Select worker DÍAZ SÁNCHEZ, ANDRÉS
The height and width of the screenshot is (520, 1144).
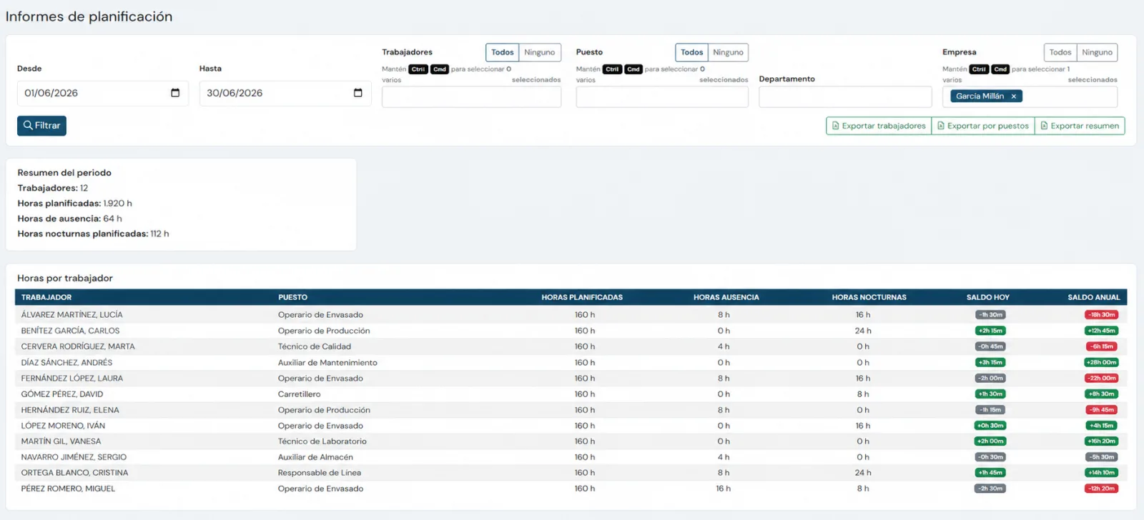(66, 363)
